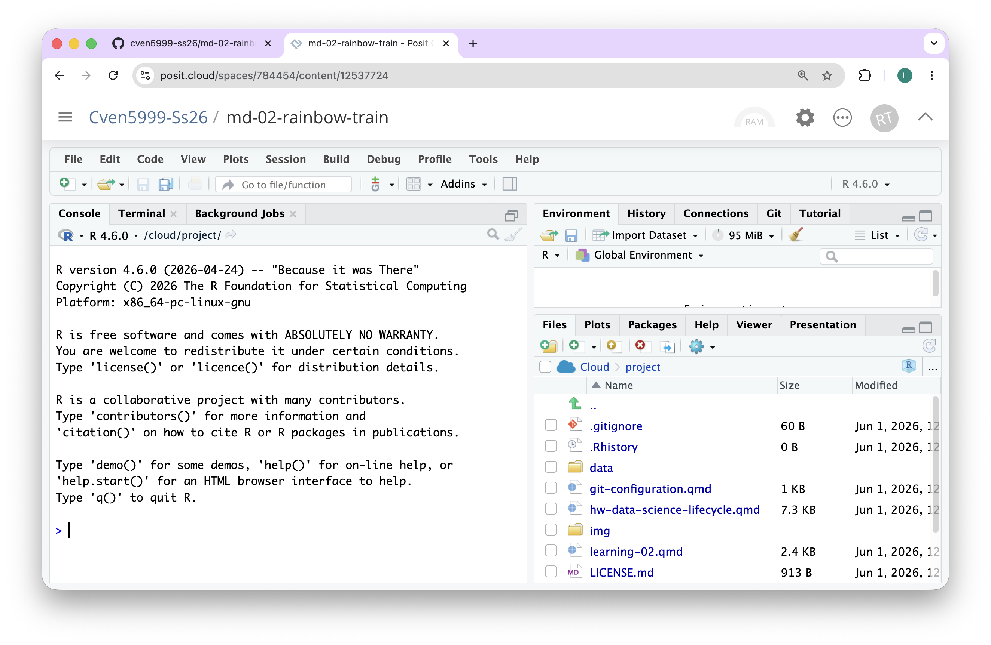Image resolution: width=991 pixels, height=645 pixels.
Task: Open the List view dropdown
Action: click(x=877, y=235)
